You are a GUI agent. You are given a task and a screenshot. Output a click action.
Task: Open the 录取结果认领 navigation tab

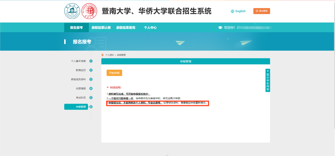pyautogui.click(x=101, y=28)
